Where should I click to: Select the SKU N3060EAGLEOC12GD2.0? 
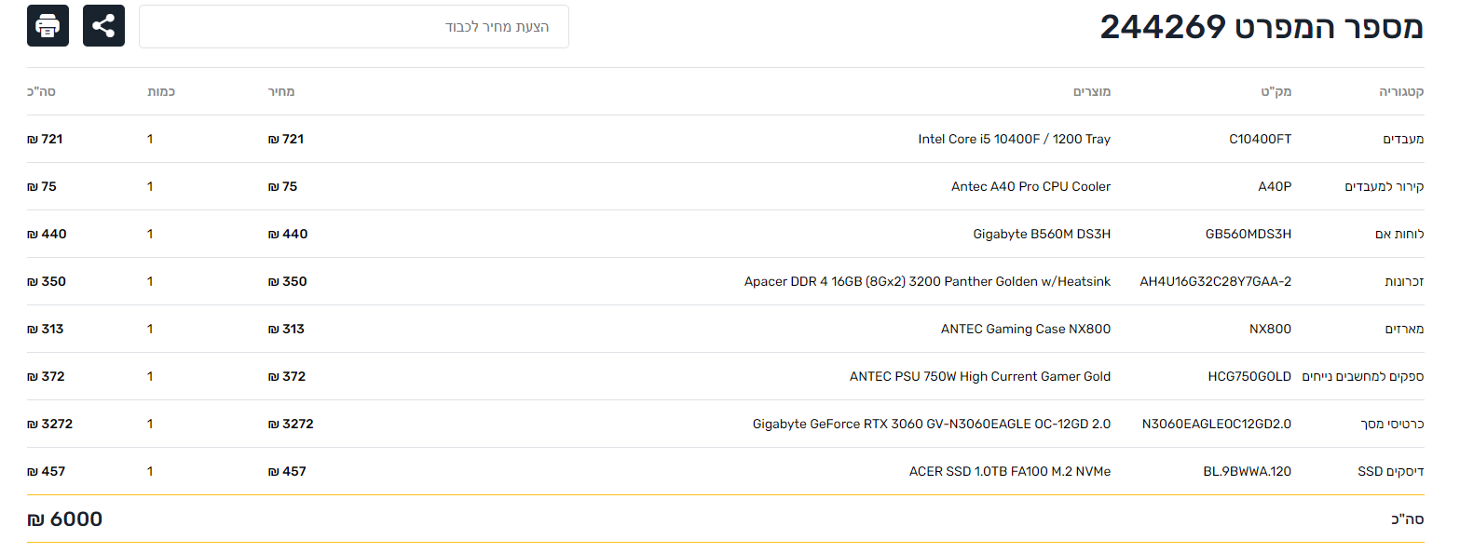(1217, 425)
